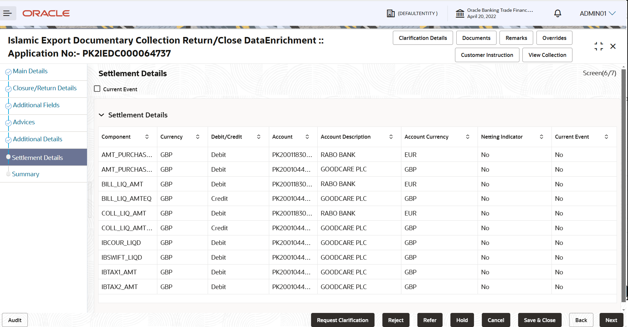Viewport: 628px width, 327px height.
Task: Go to Summary step
Action: [26, 174]
